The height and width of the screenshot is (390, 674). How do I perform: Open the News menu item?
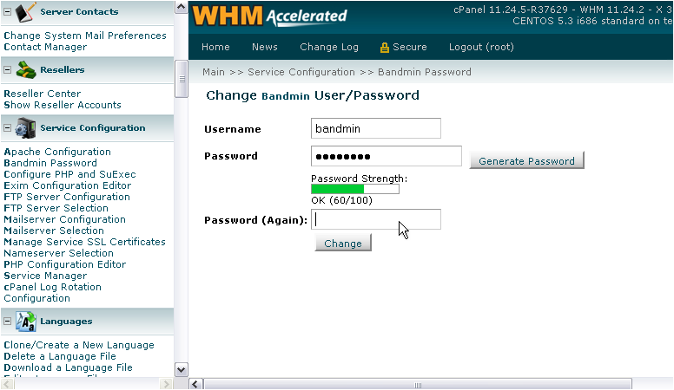264,47
